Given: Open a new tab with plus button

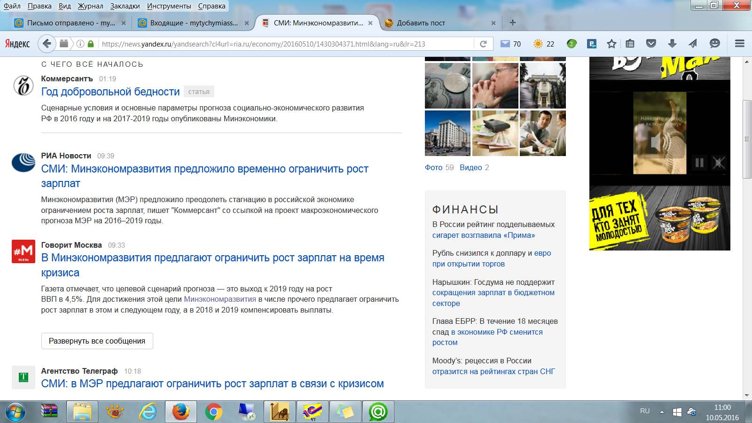Looking at the screenshot, I should point(513,23).
